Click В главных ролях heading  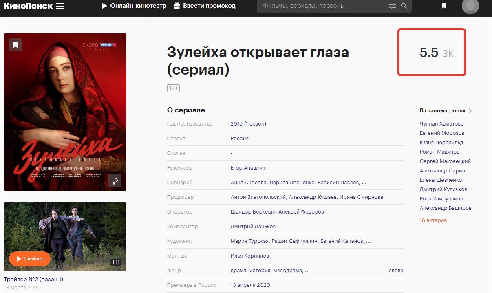tap(443, 110)
